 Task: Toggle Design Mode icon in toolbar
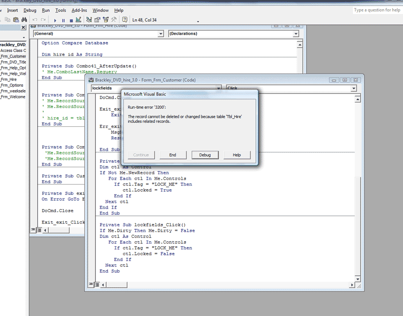79,20
